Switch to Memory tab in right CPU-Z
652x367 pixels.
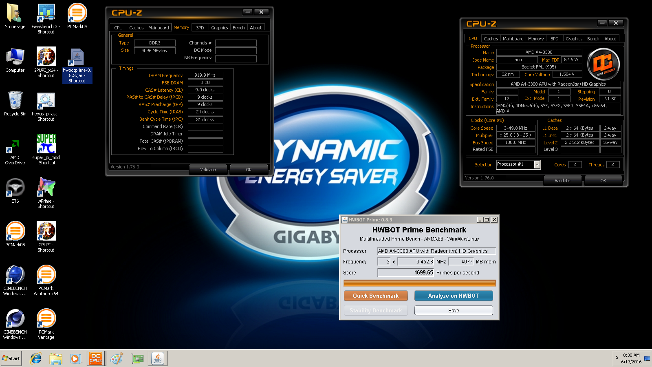(x=536, y=39)
